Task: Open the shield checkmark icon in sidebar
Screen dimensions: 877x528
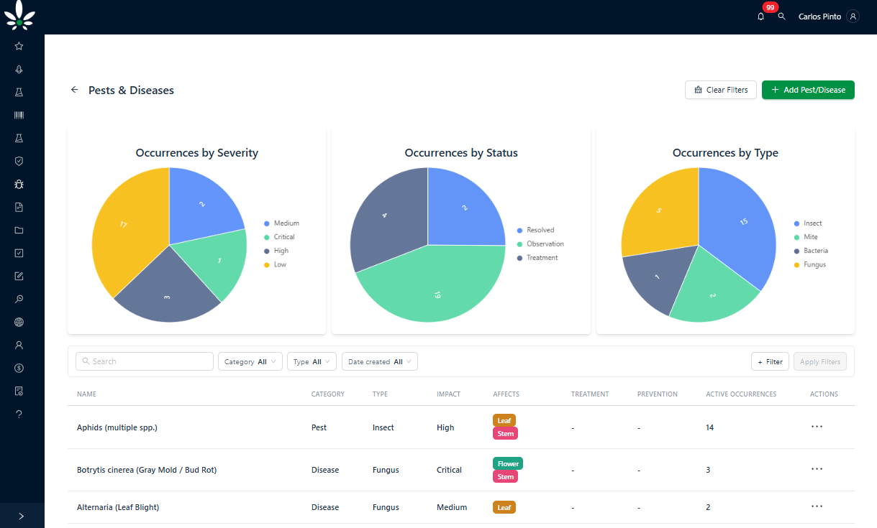Action: (x=19, y=161)
